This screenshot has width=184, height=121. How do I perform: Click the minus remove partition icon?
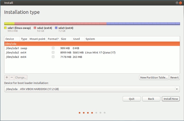[12, 78]
